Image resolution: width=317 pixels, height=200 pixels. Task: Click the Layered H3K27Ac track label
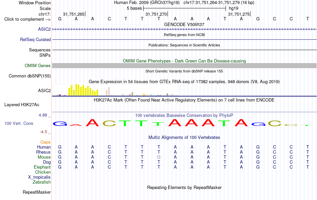[x=22, y=105]
